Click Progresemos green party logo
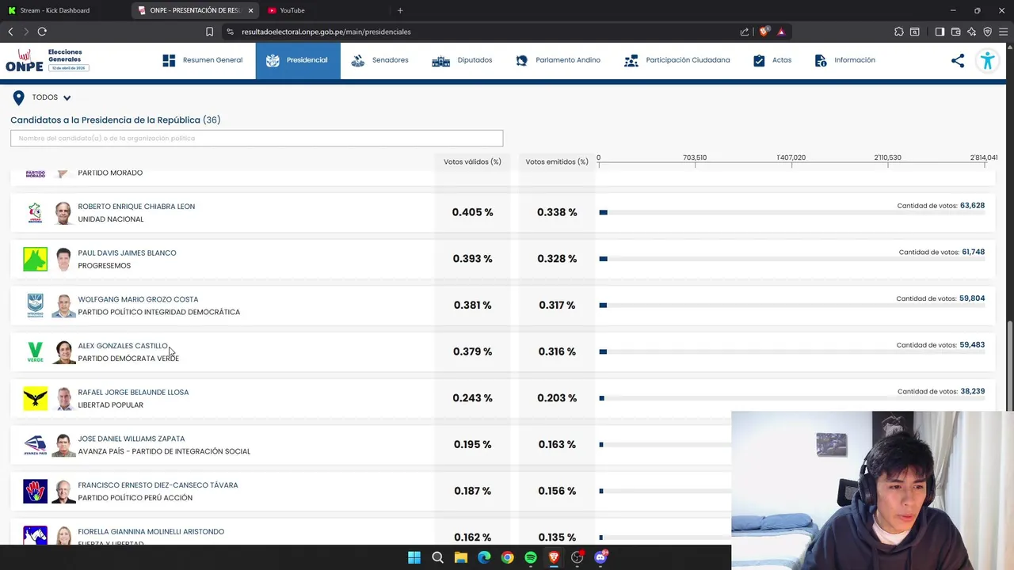The width and height of the screenshot is (1014, 570). point(35,259)
